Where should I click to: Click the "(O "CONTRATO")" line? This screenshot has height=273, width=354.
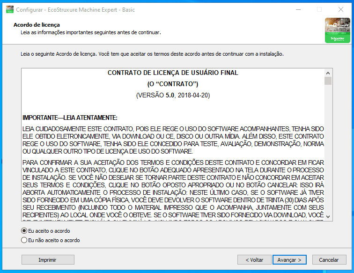coord(173,84)
